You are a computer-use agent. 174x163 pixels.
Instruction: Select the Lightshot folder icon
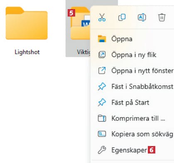pyautogui.click(x=27, y=23)
